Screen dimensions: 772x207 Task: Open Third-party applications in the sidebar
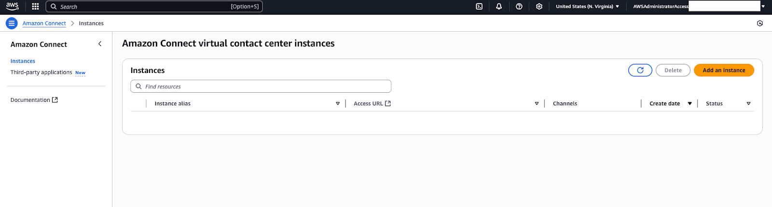coord(41,73)
